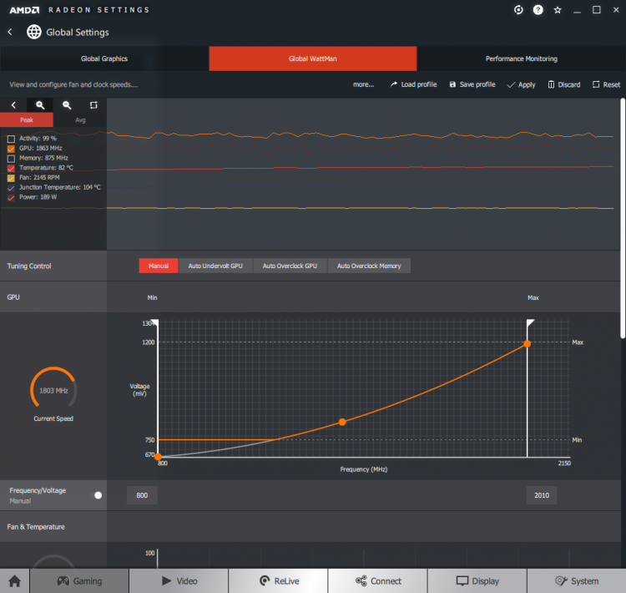Select Auto Overclock GPU
The height and width of the screenshot is (593, 626).
pyautogui.click(x=290, y=266)
